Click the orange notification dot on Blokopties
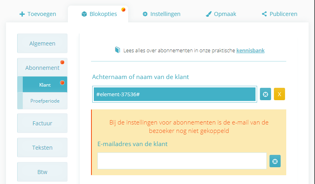The height and width of the screenshot is (184, 315). (x=123, y=10)
